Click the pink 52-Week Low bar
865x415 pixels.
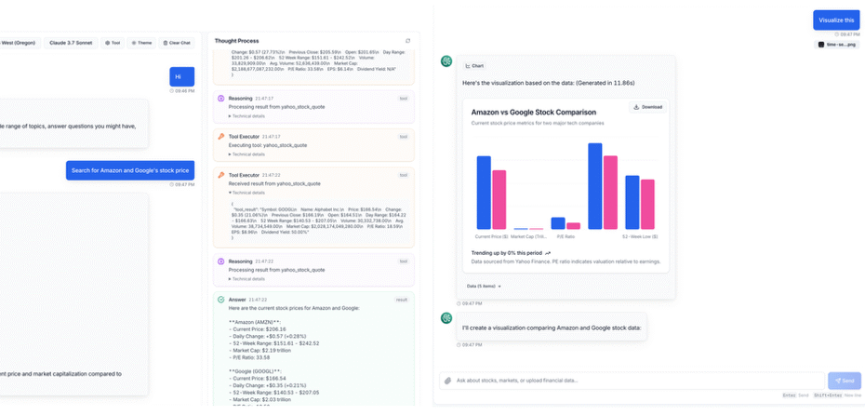[x=647, y=204]
